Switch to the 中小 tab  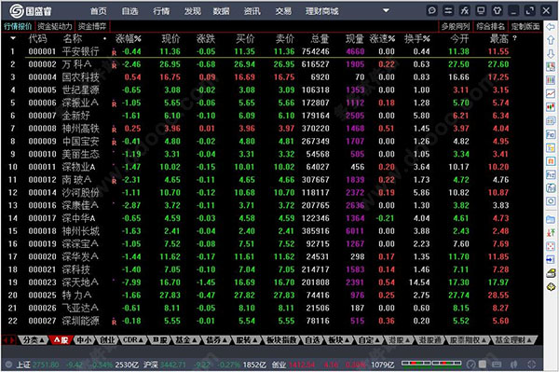click(84, 340)
